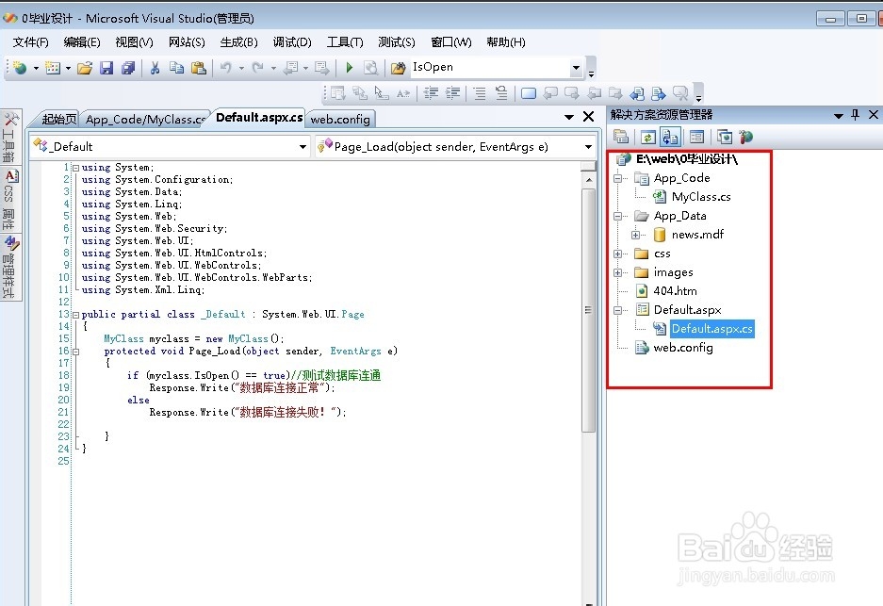
Task: Open the 调试(D) menu
Action: pos(292,42)
